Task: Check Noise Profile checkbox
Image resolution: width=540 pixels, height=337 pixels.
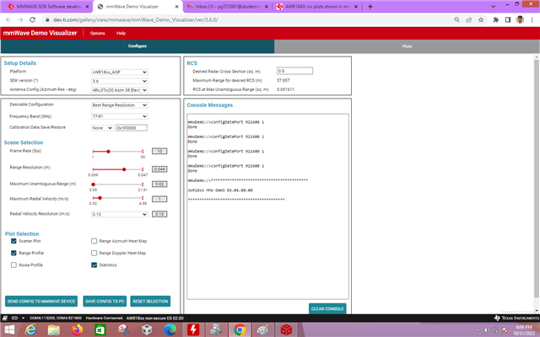Action: coord(13,265)
